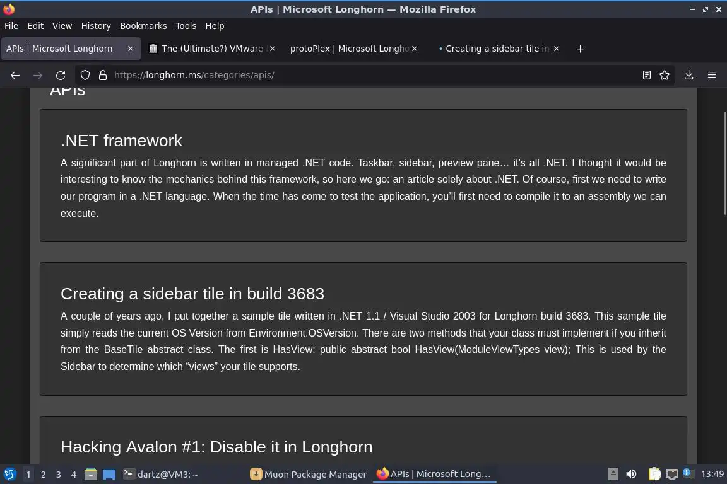Close the APIs | Microsoft Longhorn tab
The height and width of the screenshot is (484, 727).
coord(131,49)
